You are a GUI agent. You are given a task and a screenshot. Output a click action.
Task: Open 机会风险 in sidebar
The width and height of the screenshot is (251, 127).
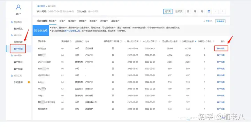pyautogui.click(x=18, y=42)
